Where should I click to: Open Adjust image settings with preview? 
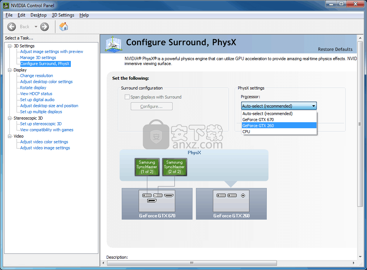(52, 52)
